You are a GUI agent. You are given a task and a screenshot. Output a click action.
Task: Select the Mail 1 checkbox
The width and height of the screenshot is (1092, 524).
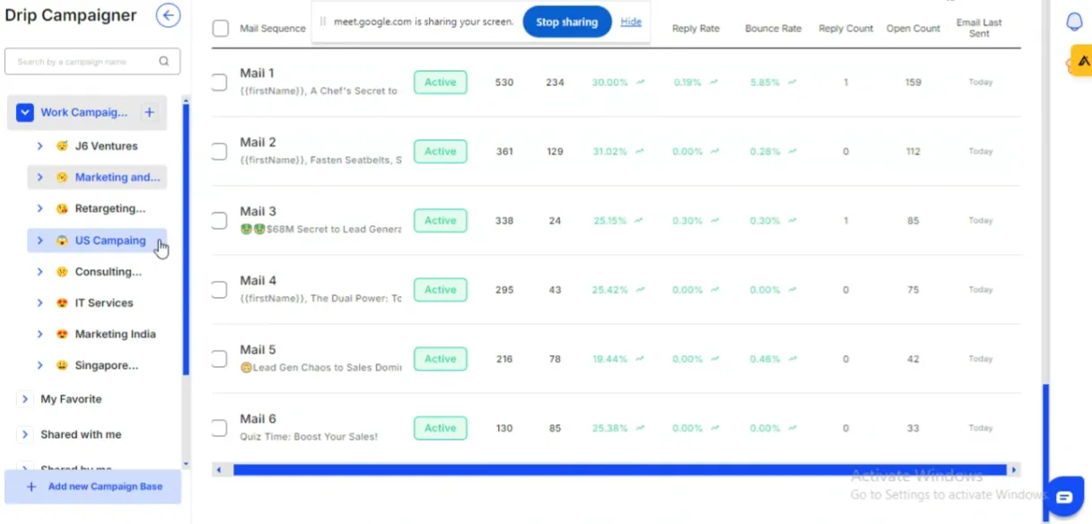[219, 83]
